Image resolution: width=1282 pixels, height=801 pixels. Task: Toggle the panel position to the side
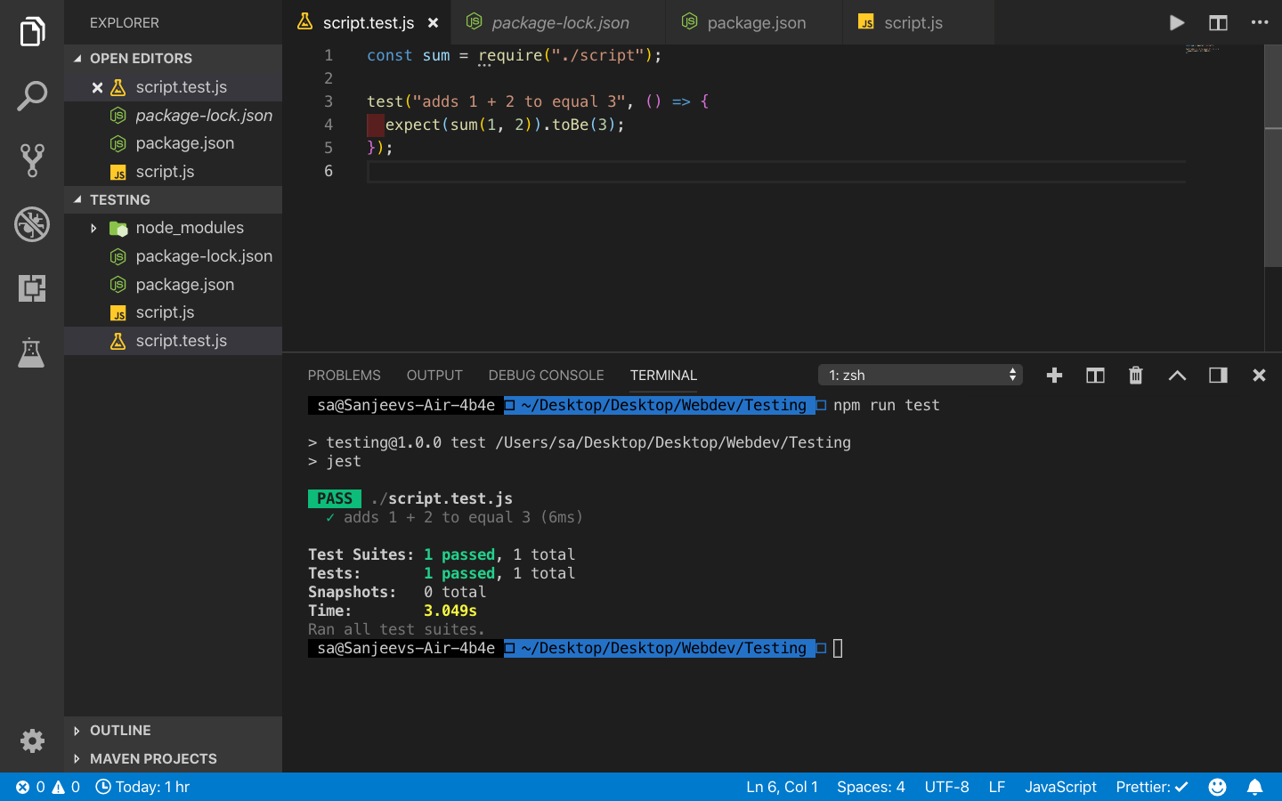coord(1218,376)
